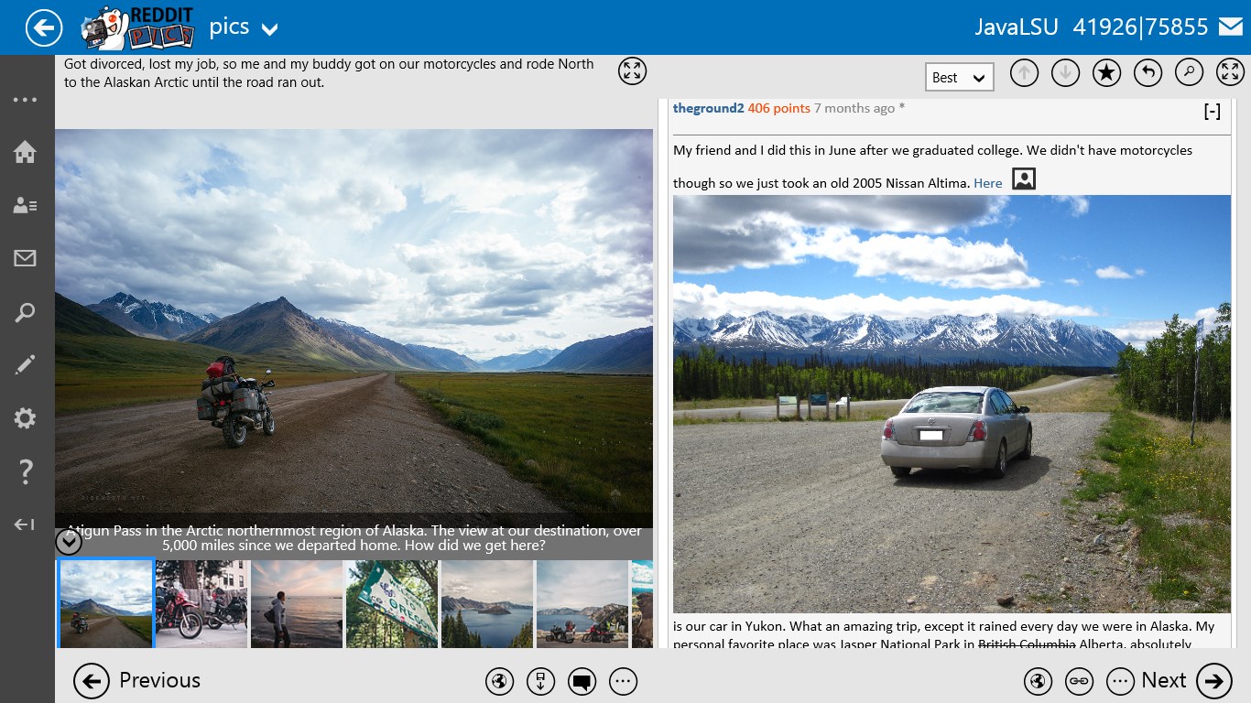Select the lake overlook with motorcycles thumbnail
This screenshot has height=703, width=1251.
[582, 604]
